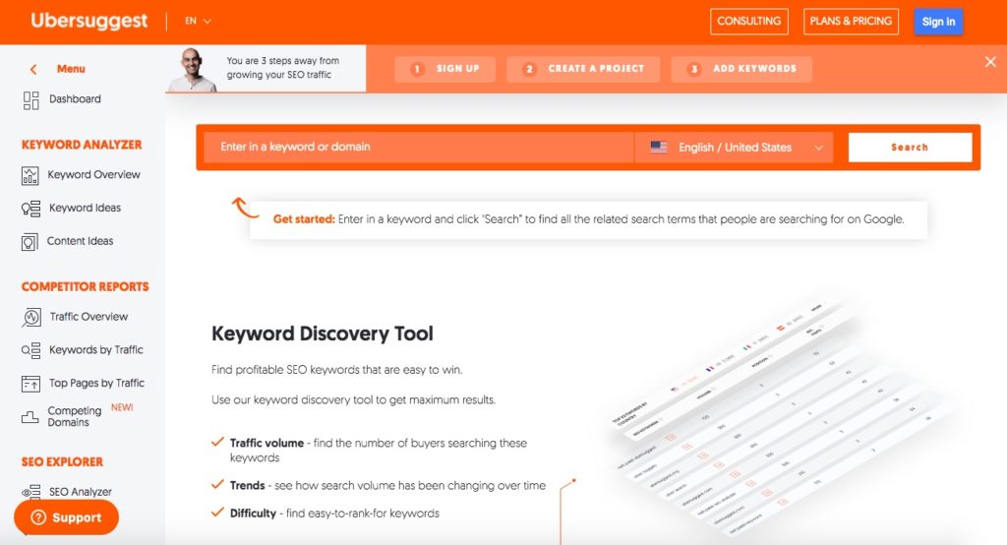Click the SEO EXPLORER section heading

coord(62,461)
